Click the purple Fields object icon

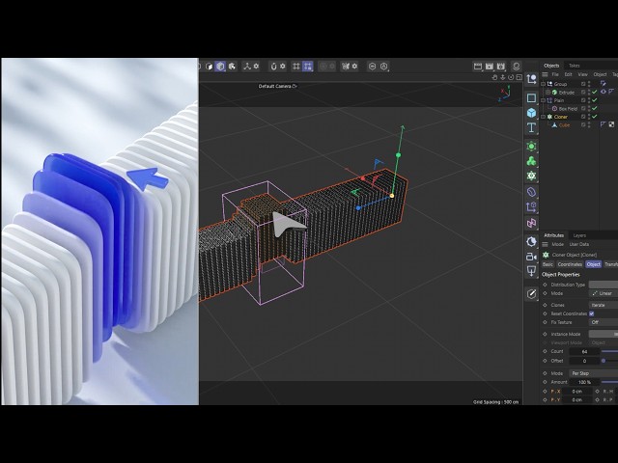click(x=531, y=207)
